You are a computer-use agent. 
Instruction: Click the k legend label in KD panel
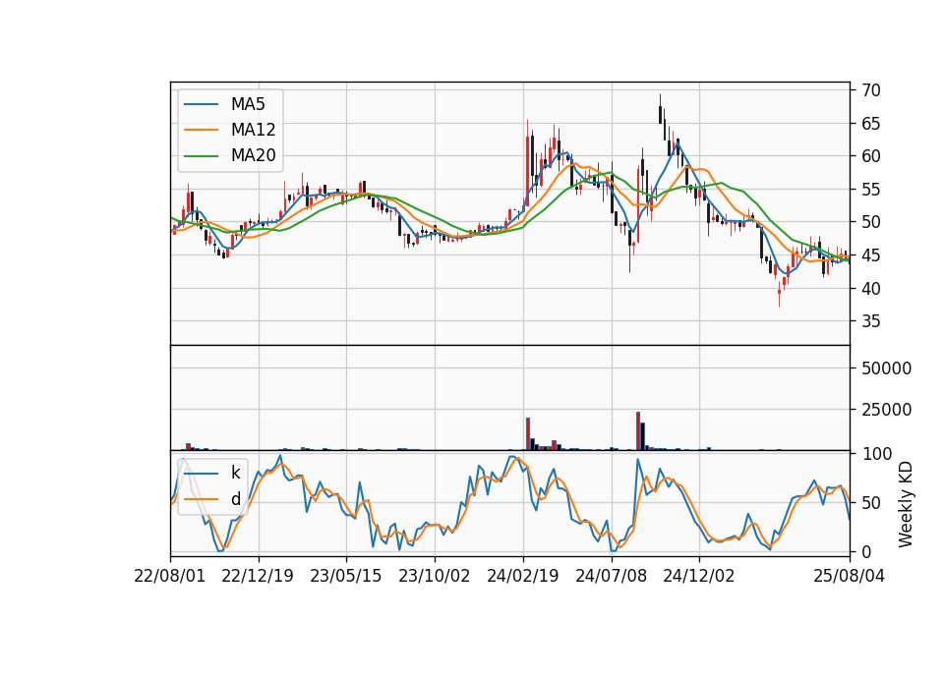(235, 473)
